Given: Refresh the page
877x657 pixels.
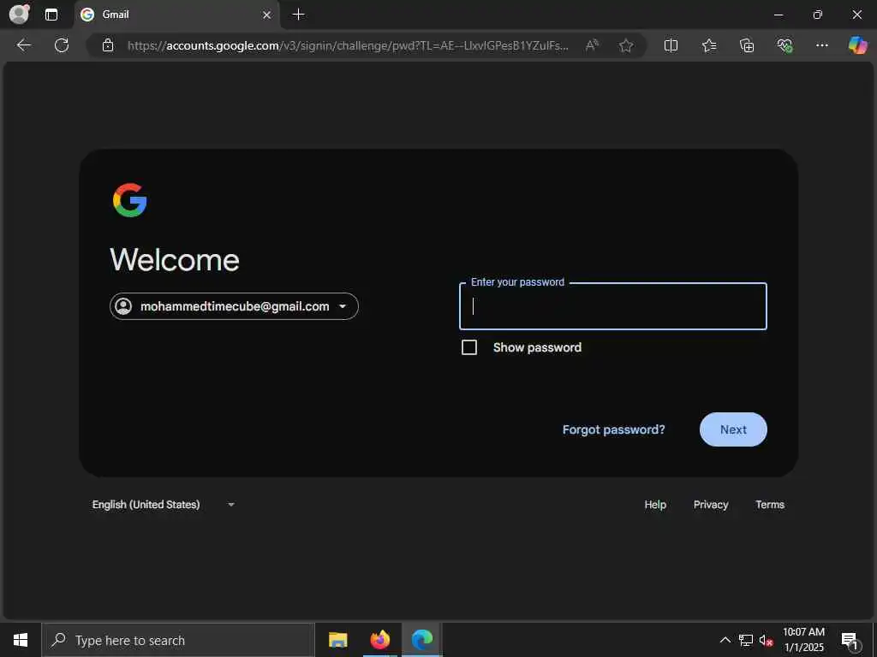Looking at the screenshot, I should 62,45.
